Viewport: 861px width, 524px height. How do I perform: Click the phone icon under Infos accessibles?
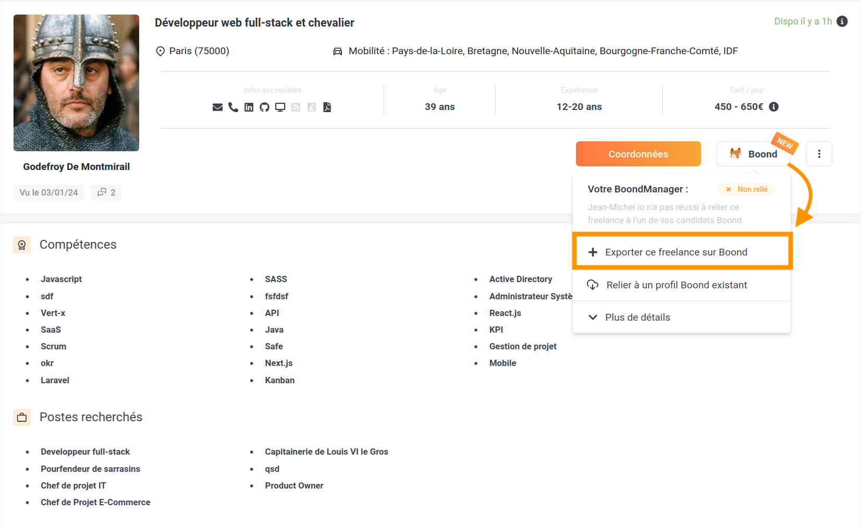(233, 107)
